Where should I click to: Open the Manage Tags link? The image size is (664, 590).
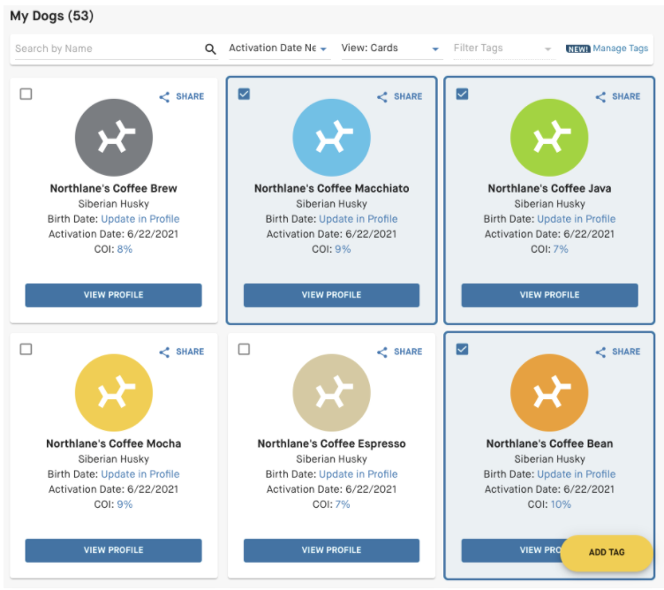pos(620,49)
